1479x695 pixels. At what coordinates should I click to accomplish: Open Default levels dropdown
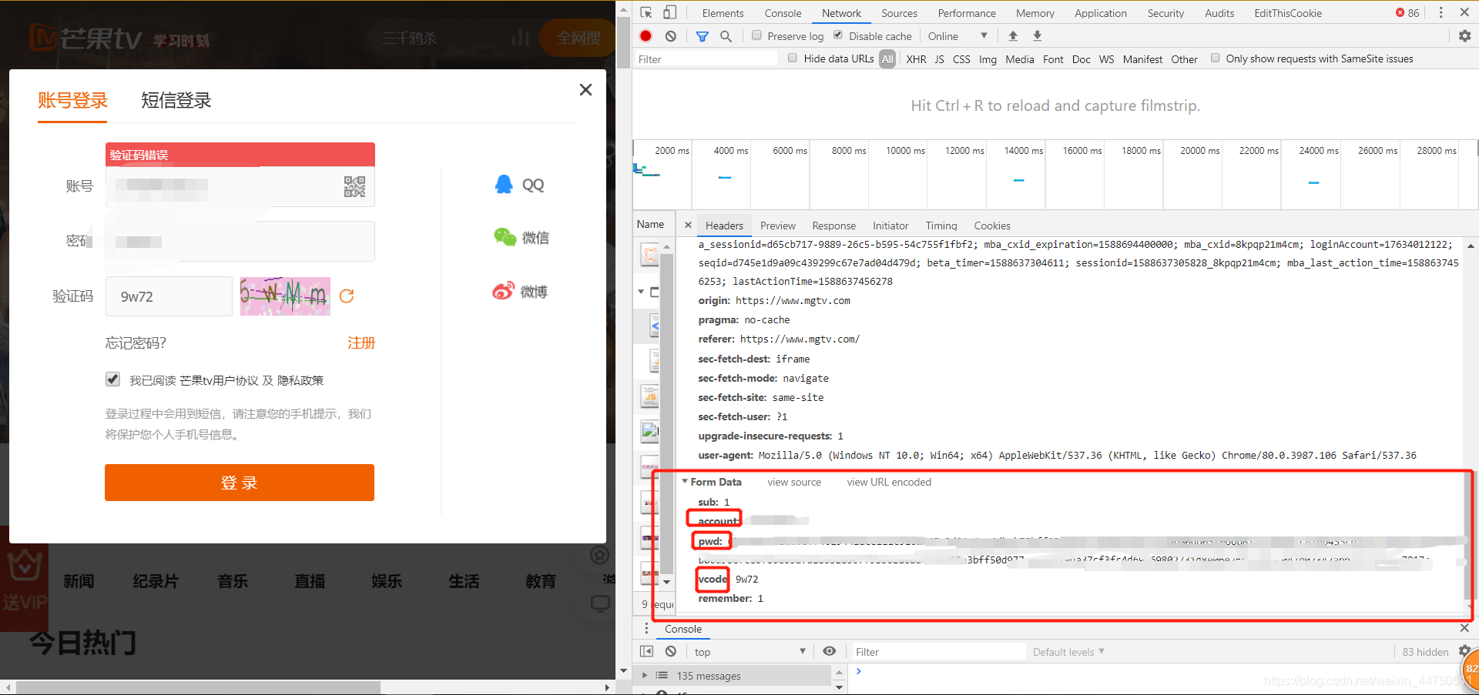1068,652
